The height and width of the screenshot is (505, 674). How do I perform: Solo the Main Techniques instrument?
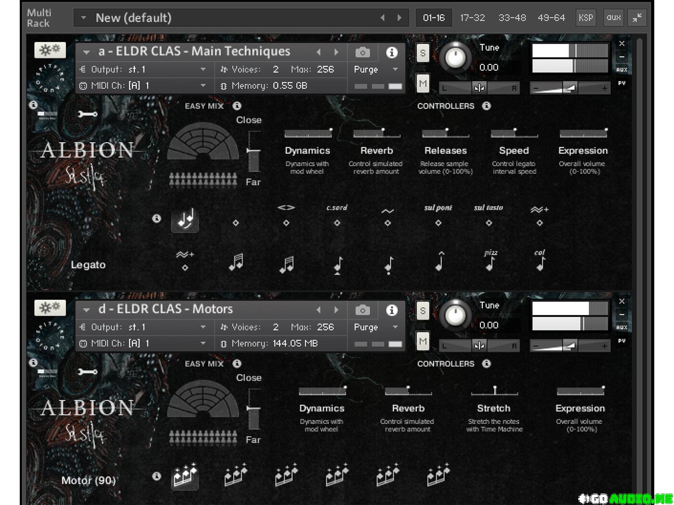pos(423,53)
